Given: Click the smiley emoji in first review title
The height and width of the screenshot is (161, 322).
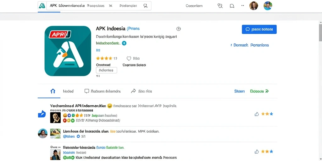Looking at the screenshot, I should click(110, 106).
